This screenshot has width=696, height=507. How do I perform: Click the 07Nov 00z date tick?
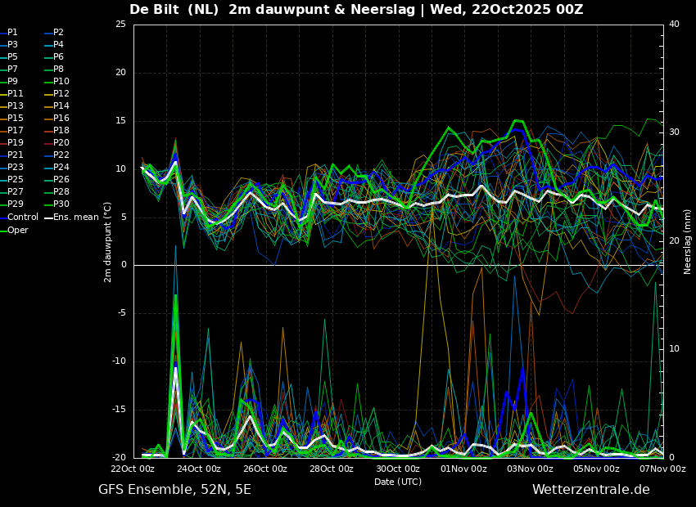[662, 469]
